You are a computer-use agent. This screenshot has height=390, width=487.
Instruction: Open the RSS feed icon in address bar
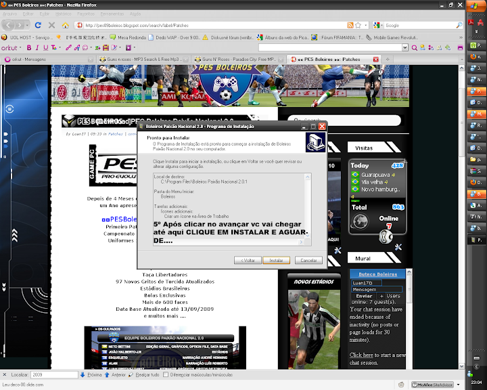350,25
